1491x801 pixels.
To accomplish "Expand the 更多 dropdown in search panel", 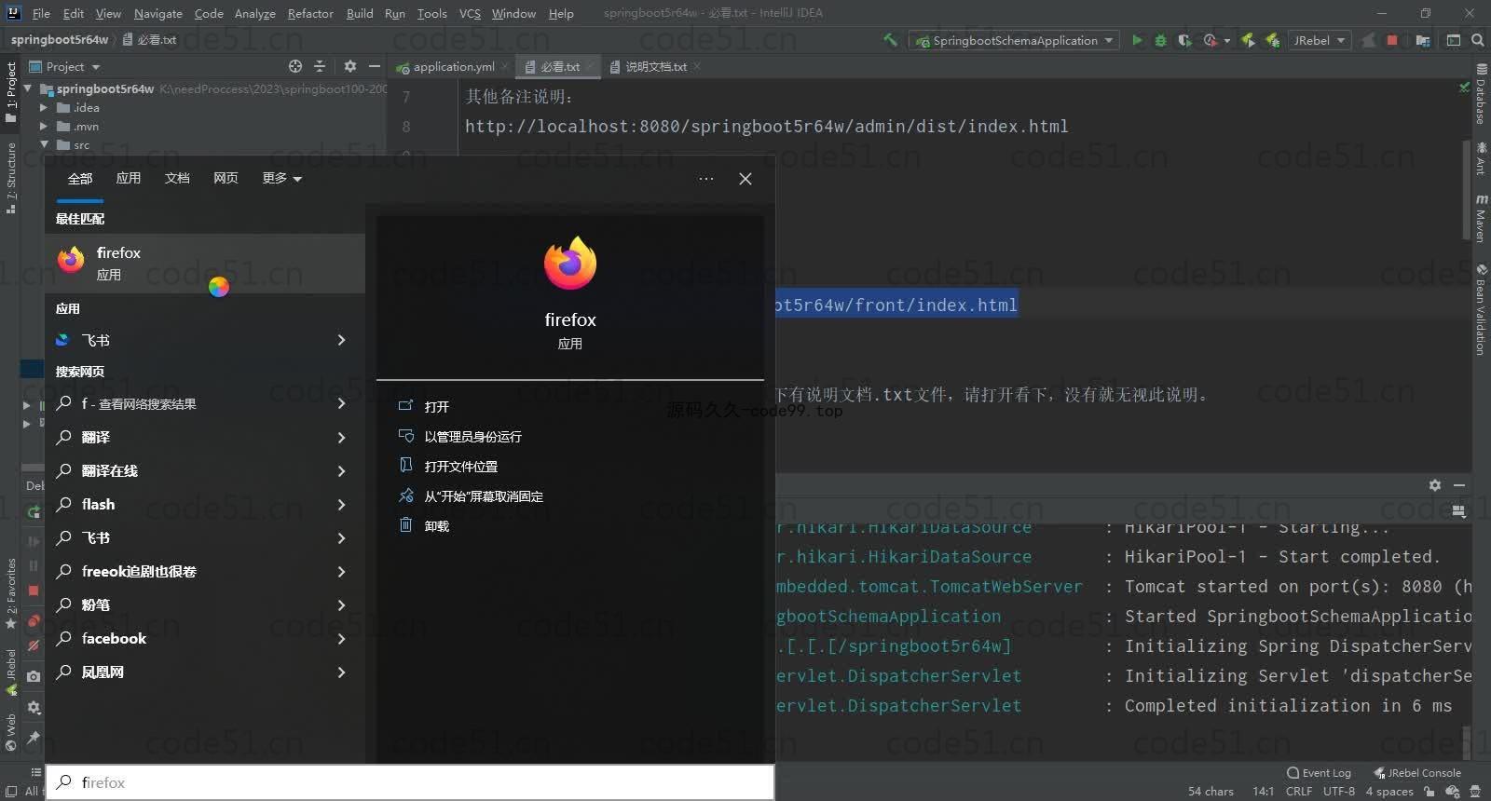I will [282, 178].
